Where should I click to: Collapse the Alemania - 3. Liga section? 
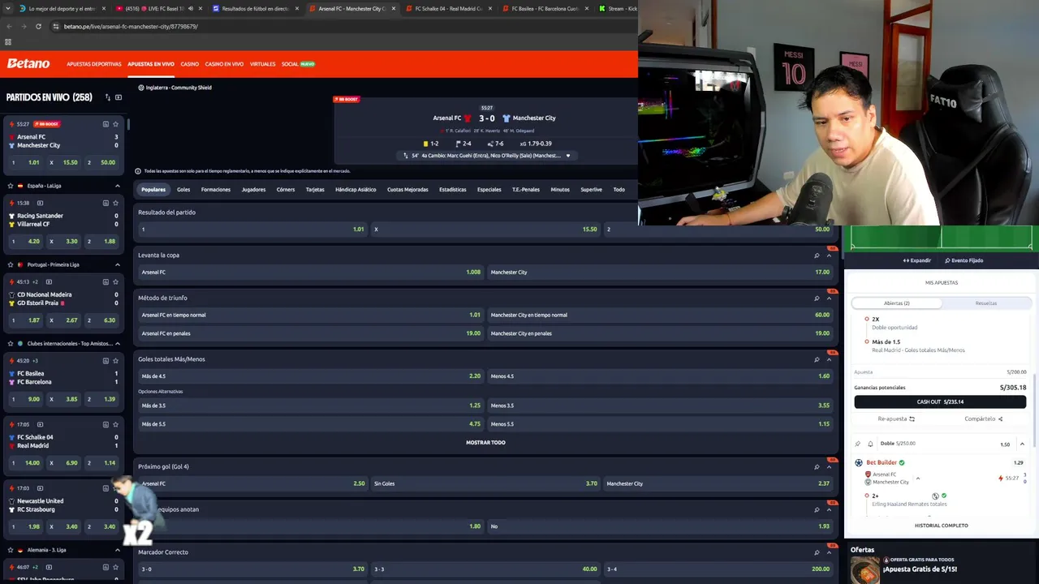click(x=118, y=550)
